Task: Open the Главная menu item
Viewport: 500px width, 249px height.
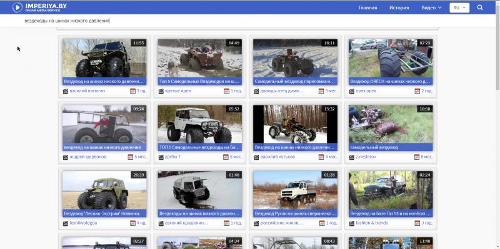Action: 367,7
